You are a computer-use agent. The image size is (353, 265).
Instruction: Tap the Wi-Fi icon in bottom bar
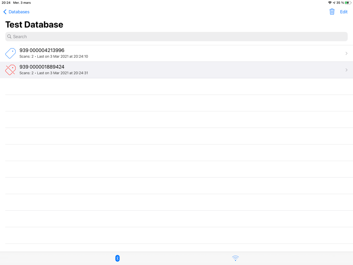(235, 258)
